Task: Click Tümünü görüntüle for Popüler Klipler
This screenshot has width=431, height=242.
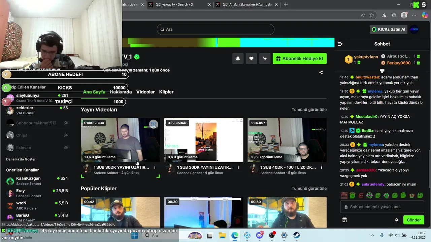Action: (309, 189)
